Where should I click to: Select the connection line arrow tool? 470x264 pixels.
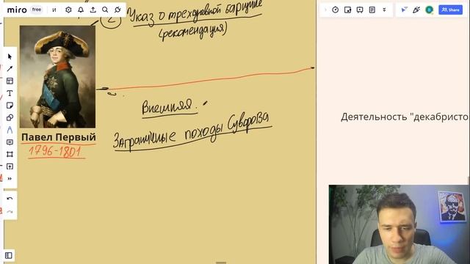10,69
